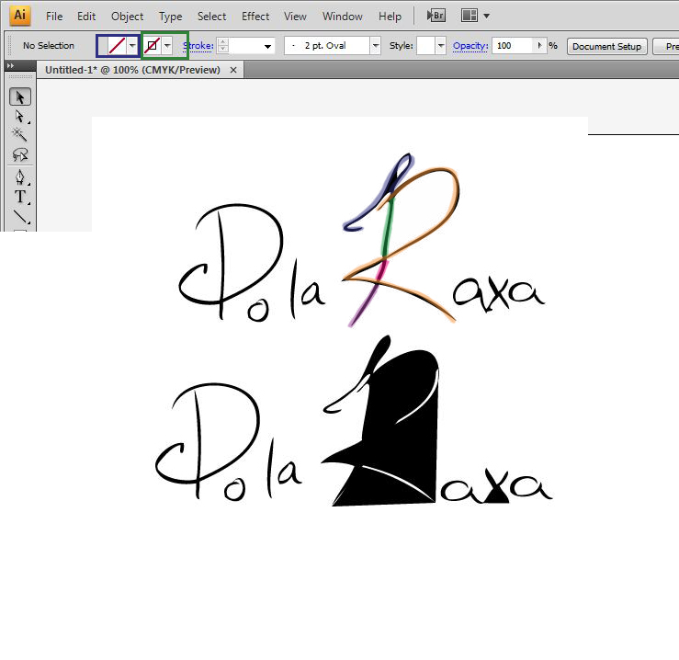Activate the Pen tool
This screenshot has height=660, width=679.
point(19,177)
